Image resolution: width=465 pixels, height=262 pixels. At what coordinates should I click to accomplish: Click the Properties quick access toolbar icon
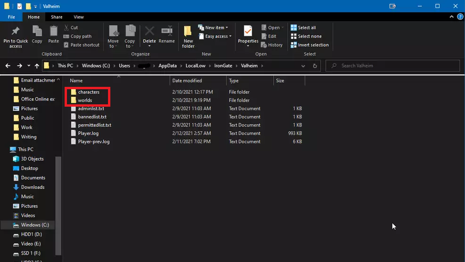pos(20,6)
